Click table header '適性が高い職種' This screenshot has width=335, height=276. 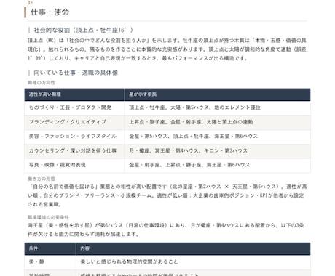[74, 94]
